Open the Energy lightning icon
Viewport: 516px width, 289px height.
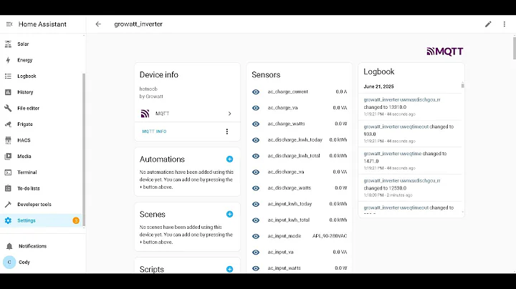[8, 60]
